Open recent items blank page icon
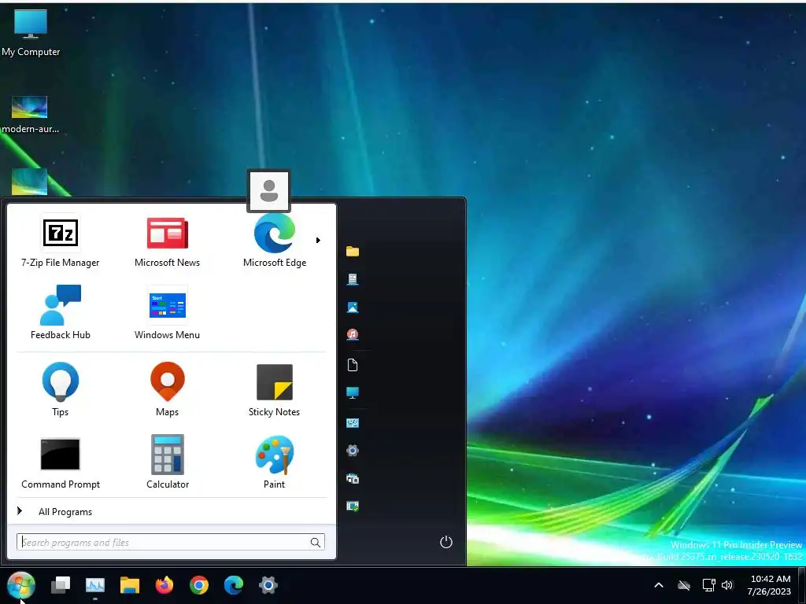Screen dimensions: 806x604 [353, 365]
